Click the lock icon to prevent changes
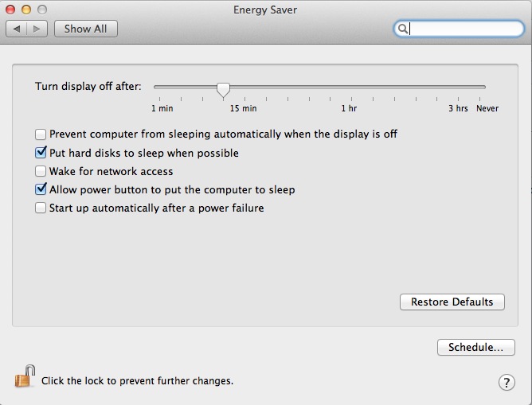 [x=25, y=376]
